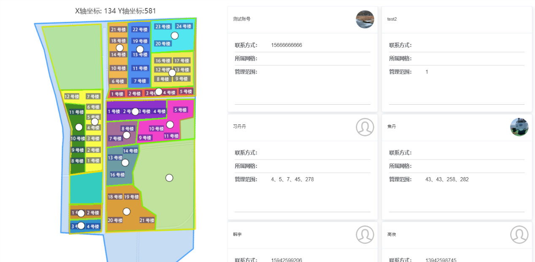This screenshot has width=535, height=262.
Task: Click 焦丹's management range 43、43、258、282
Action: pyautogui.click(x=447, y=179)
